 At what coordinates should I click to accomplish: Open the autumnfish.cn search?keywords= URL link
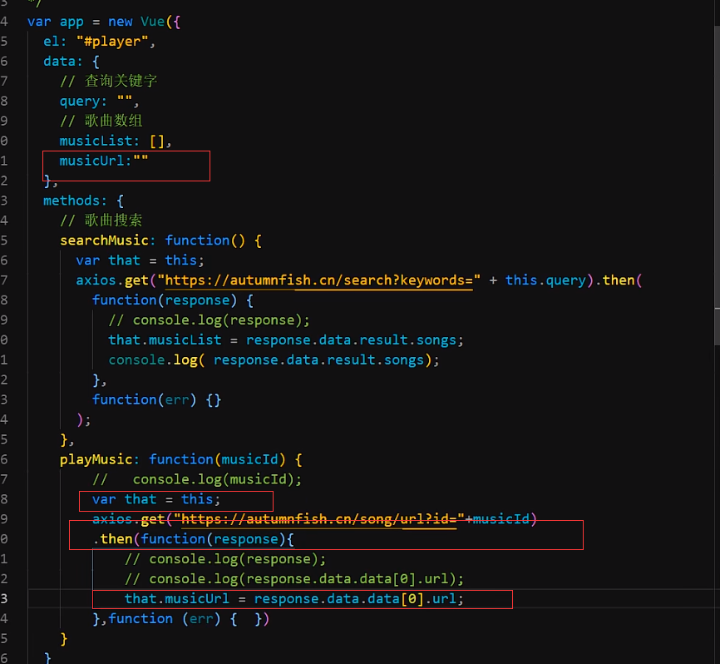(x=318, y=280)
